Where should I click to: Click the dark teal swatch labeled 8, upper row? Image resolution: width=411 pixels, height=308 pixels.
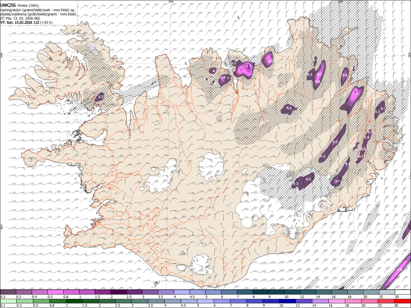[x=261, y=292]
